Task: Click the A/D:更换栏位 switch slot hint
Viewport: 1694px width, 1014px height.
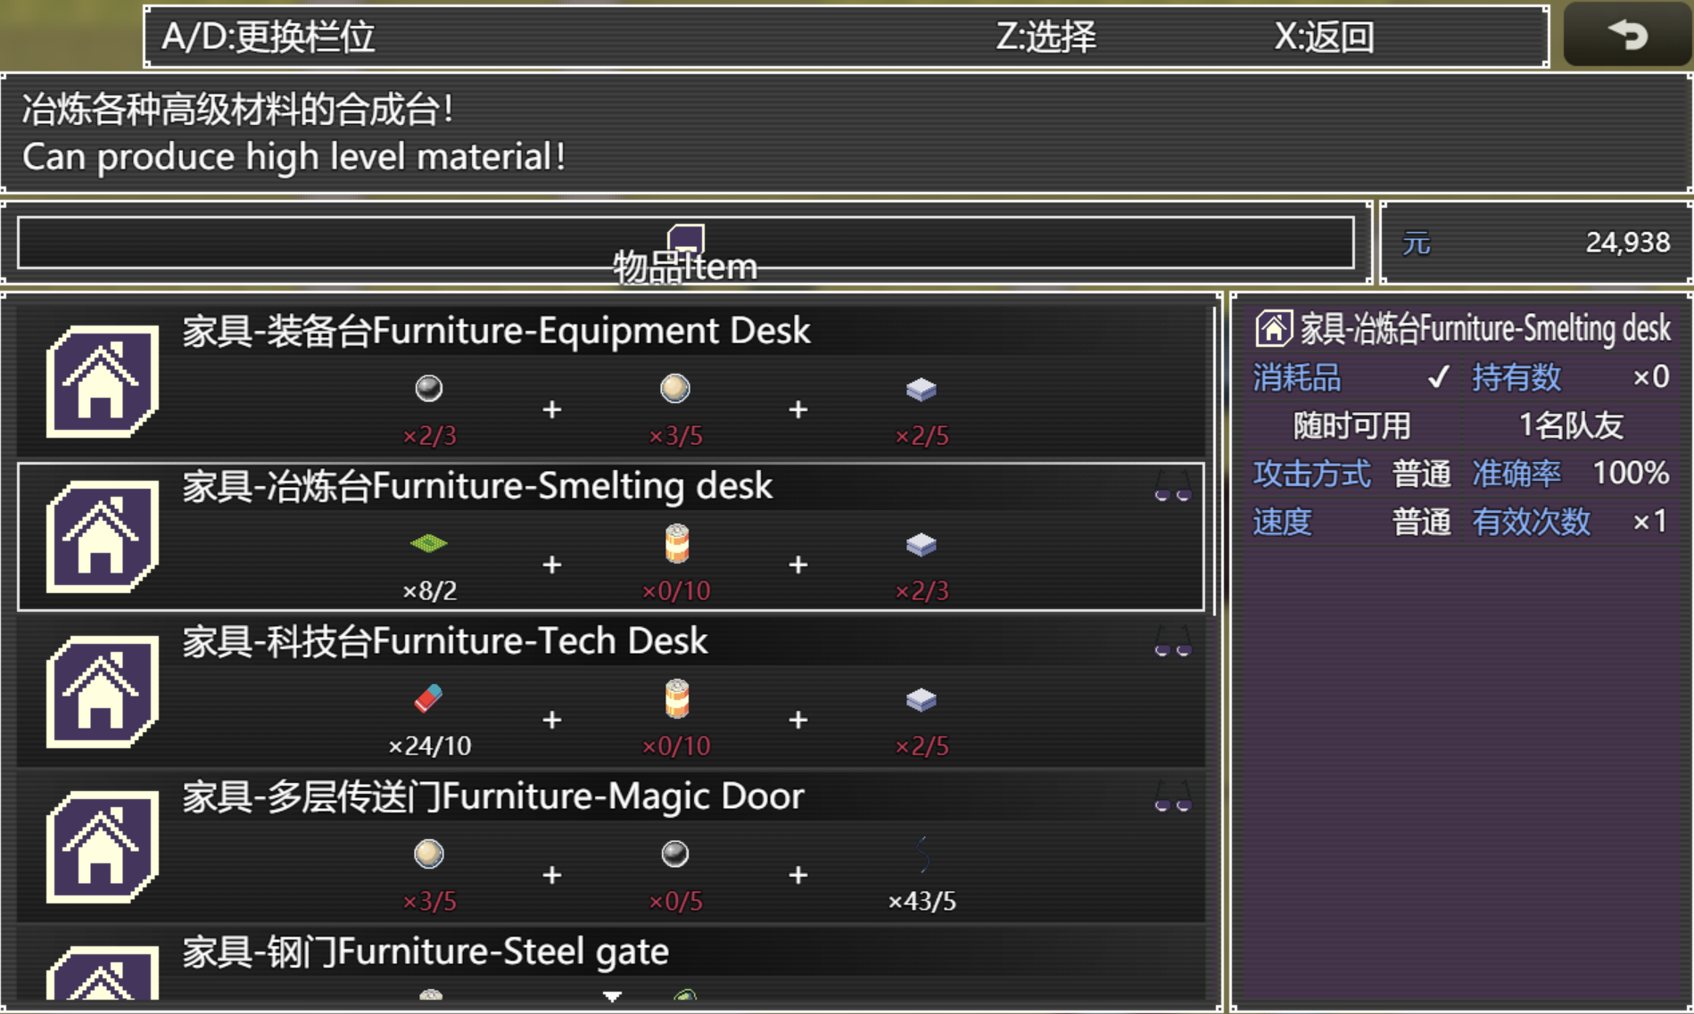Action: click(x=268, y=37)
